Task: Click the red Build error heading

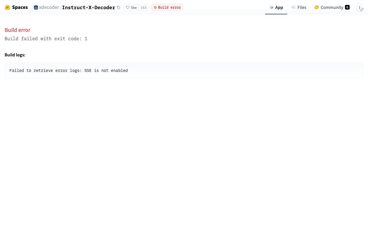Action: click(18, 30)
